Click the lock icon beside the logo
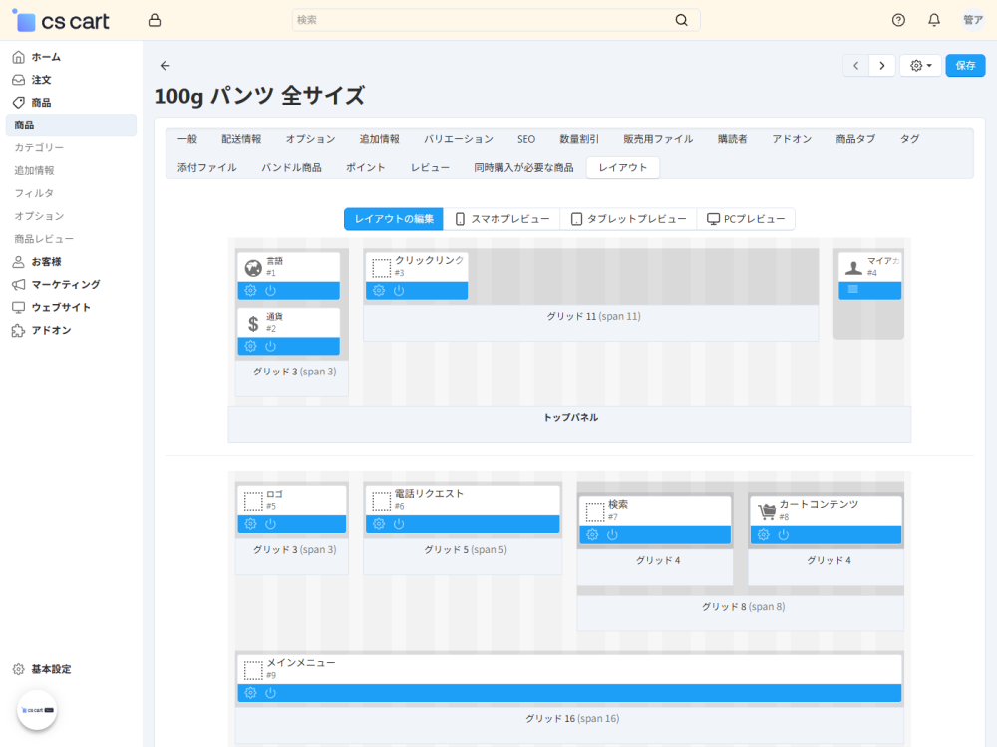This screenshot has height=747, width=997. click(x=154, y=20)
